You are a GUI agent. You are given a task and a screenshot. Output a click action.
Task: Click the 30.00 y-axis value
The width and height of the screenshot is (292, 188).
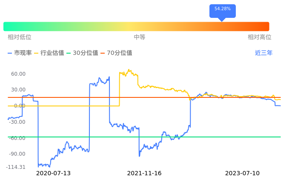[18, 90]
